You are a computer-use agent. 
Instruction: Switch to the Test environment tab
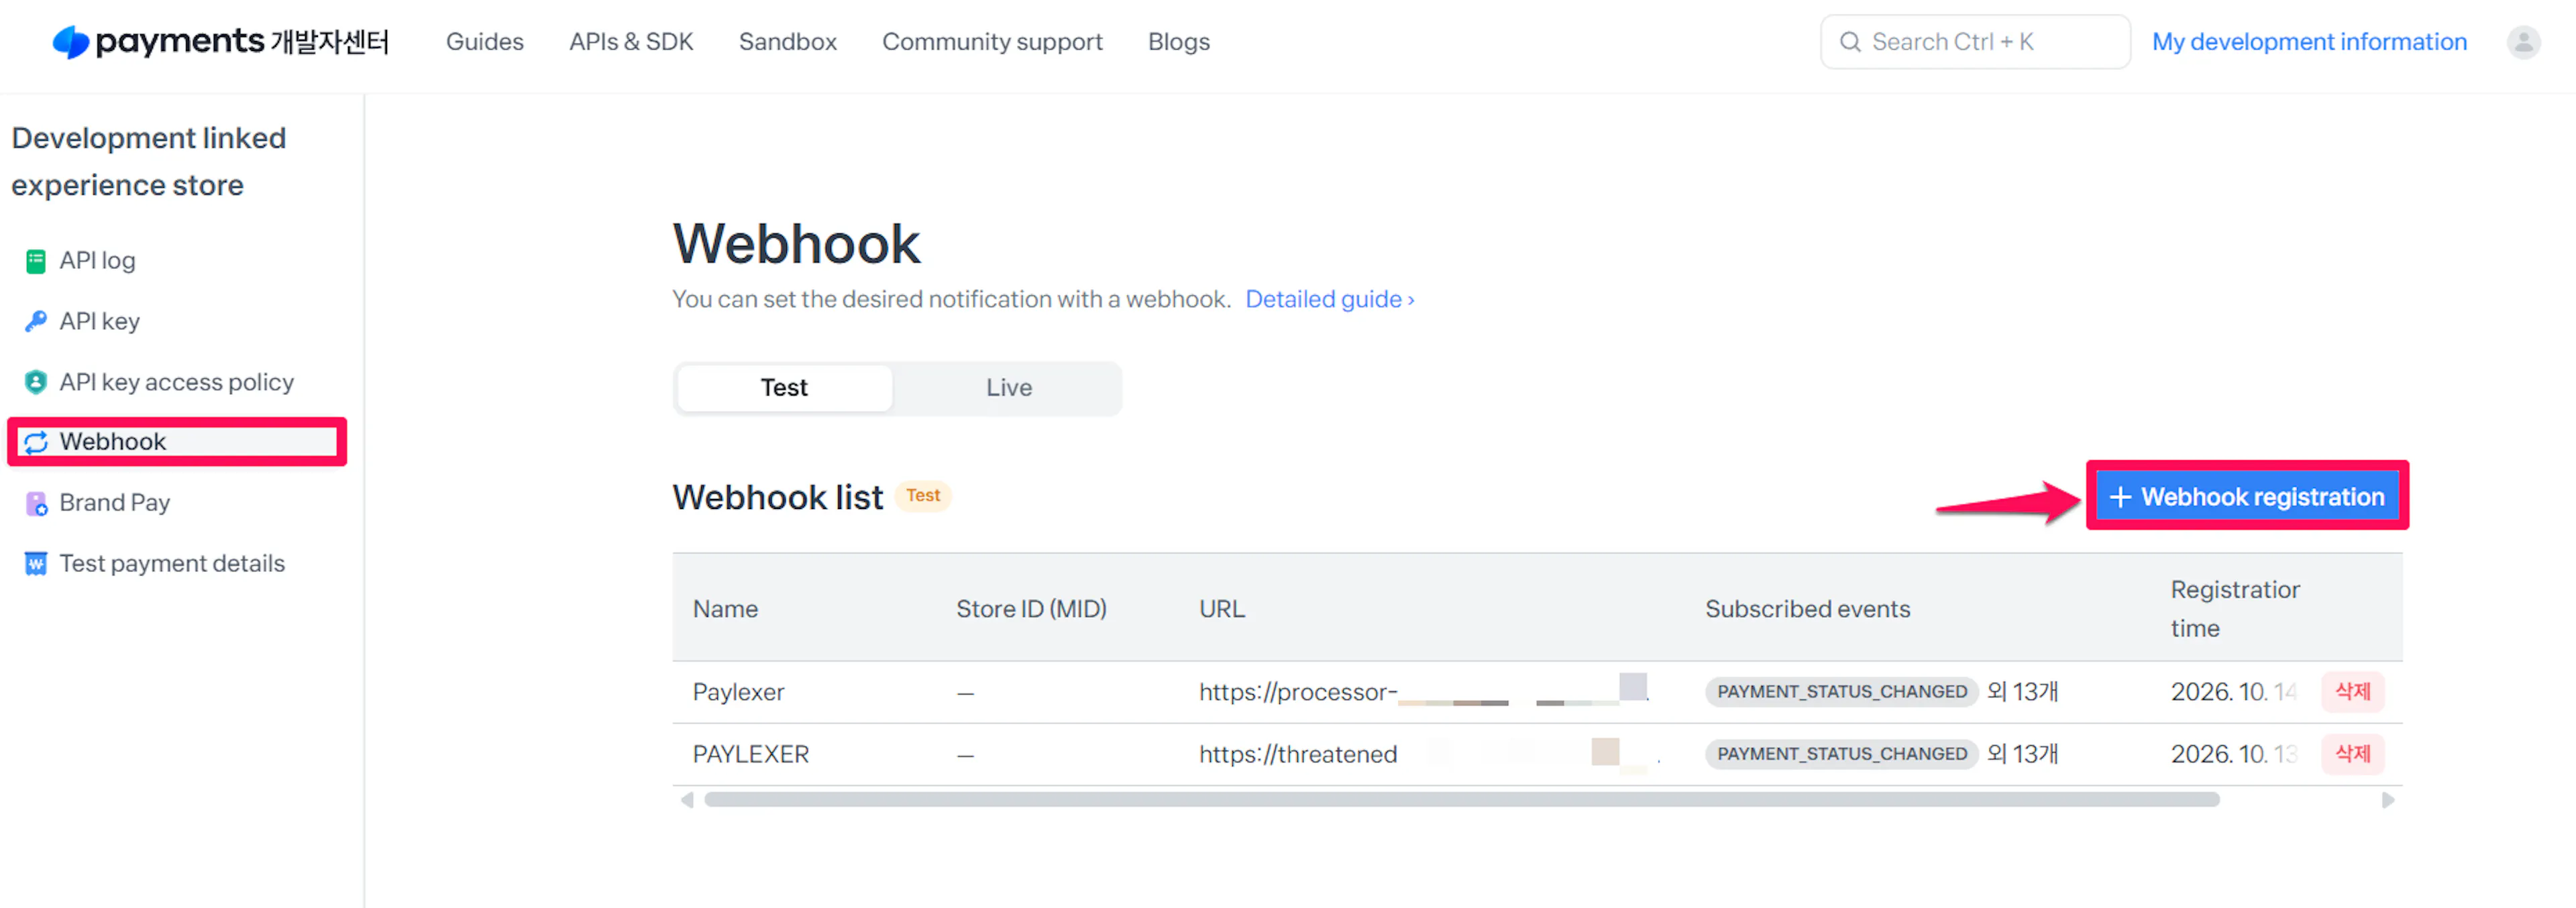784,388
